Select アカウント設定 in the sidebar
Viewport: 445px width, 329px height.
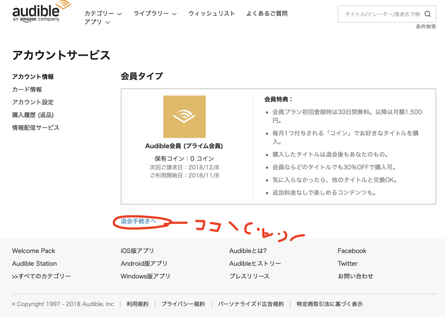point(33,102)
